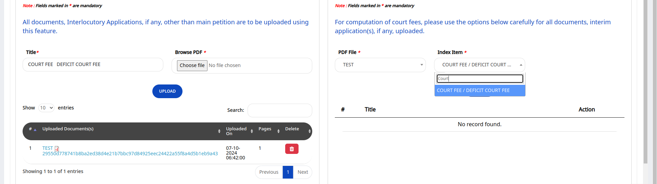Go to Previous page of entries
Image resolution: width=657 pixels, height=184 pixels.
click(x=268, y=172)
